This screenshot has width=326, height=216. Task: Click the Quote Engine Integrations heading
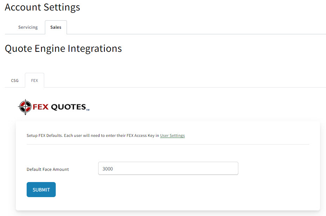tap(63, 49)
